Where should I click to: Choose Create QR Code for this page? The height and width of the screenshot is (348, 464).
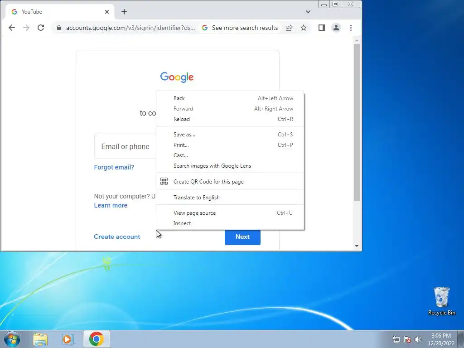[x=230, y=181]
